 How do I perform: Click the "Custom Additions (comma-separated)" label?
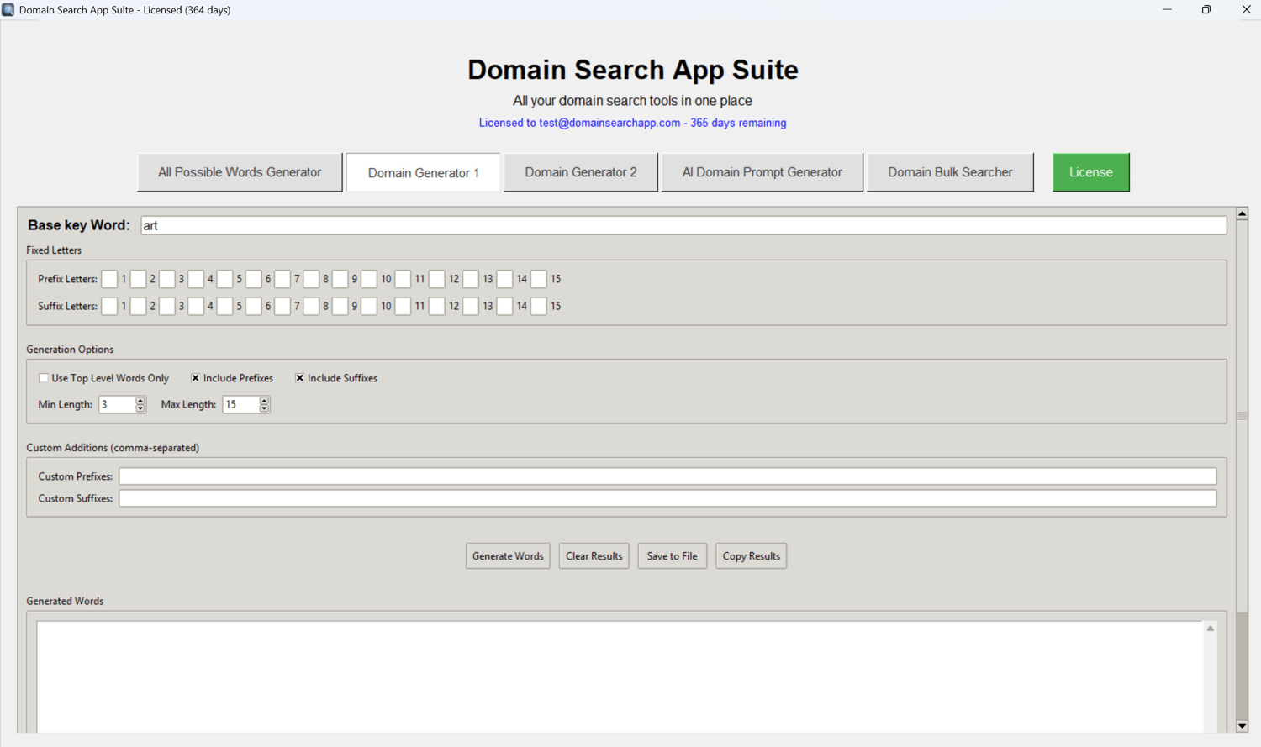tap(113, 448)
